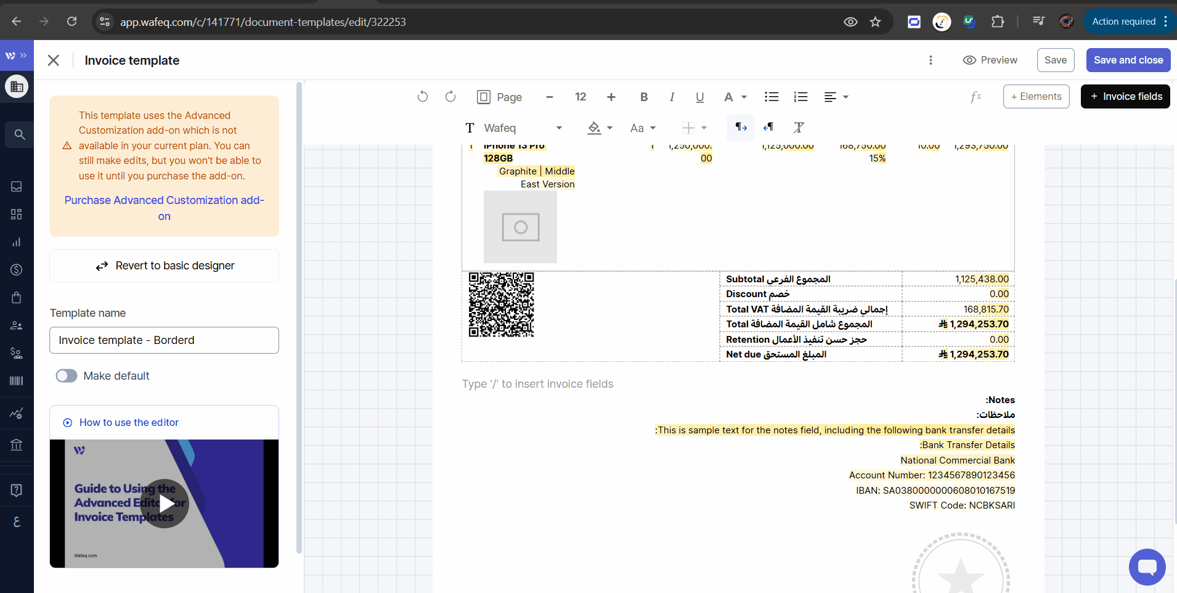
Task: Click the formula fx icon
Action: point(975,97)
